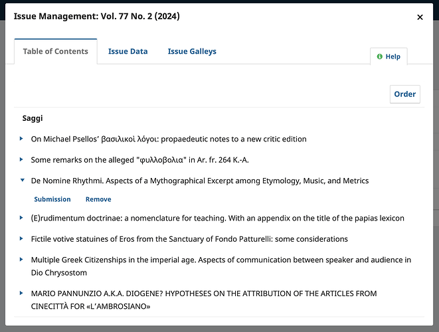Switch to the Issue Data tab
Image resolution: width=439 pixels, height=332 pixels.
pos(128,51)
